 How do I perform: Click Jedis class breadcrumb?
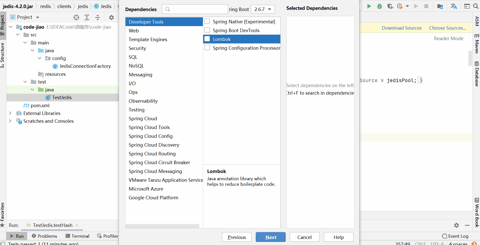103,6
